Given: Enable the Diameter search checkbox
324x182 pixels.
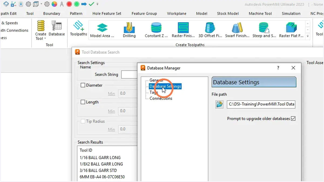Looking at the screenshot, I should point(83,85).
